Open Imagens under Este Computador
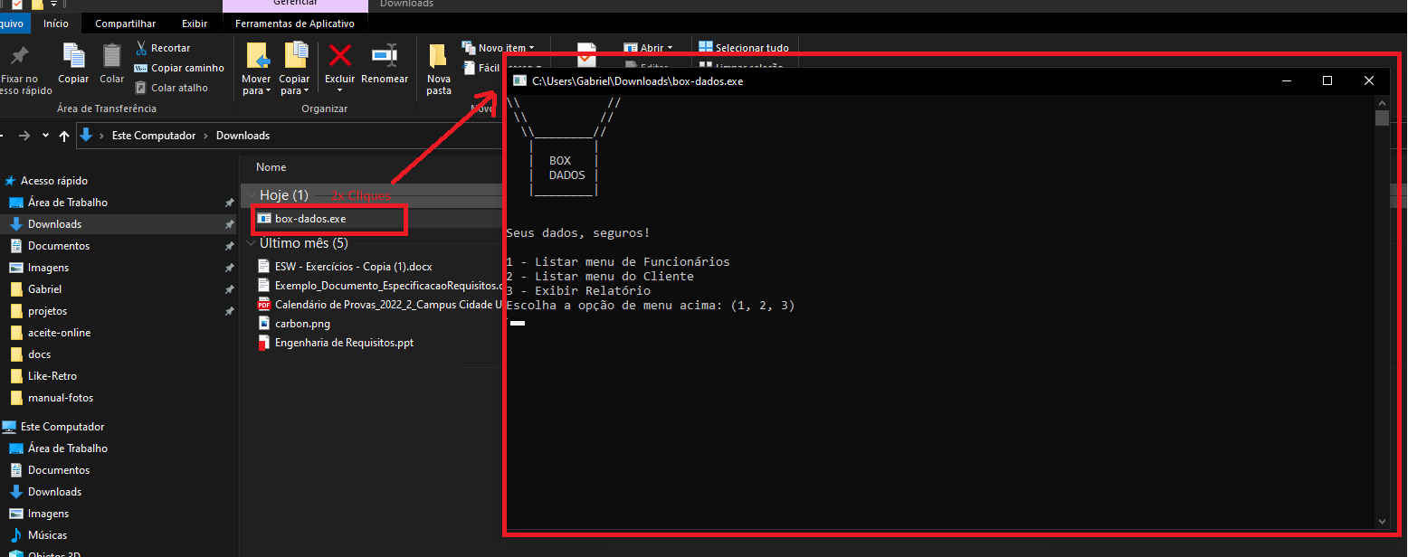This screenshot has width=1408, height=557. pyautogui.click(x=40, y=514)
